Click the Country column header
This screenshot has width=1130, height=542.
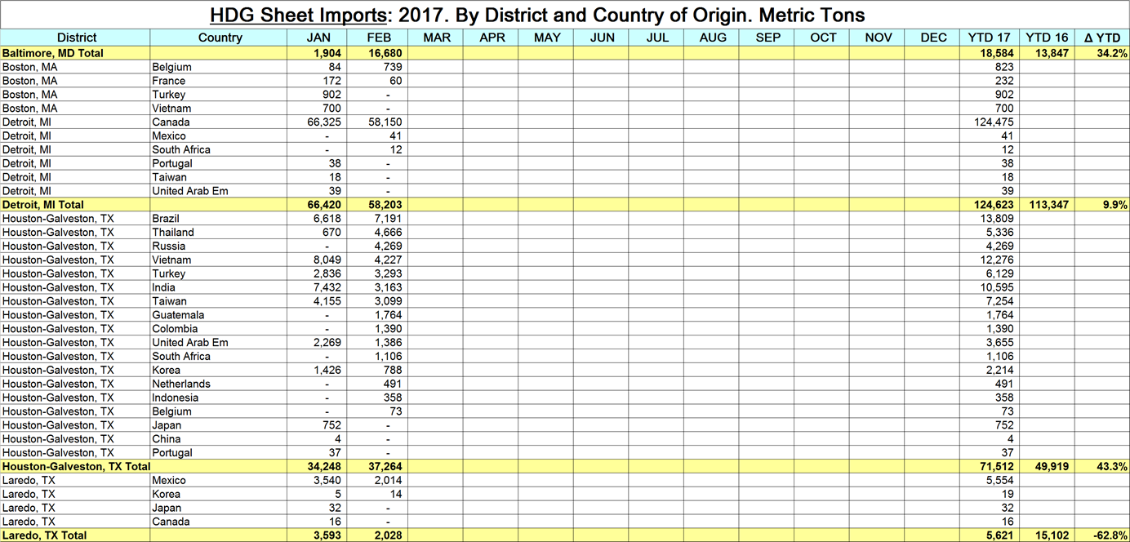click(220, 38)
